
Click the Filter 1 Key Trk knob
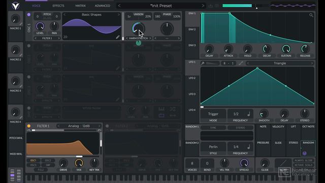click(x=94, y=163)
